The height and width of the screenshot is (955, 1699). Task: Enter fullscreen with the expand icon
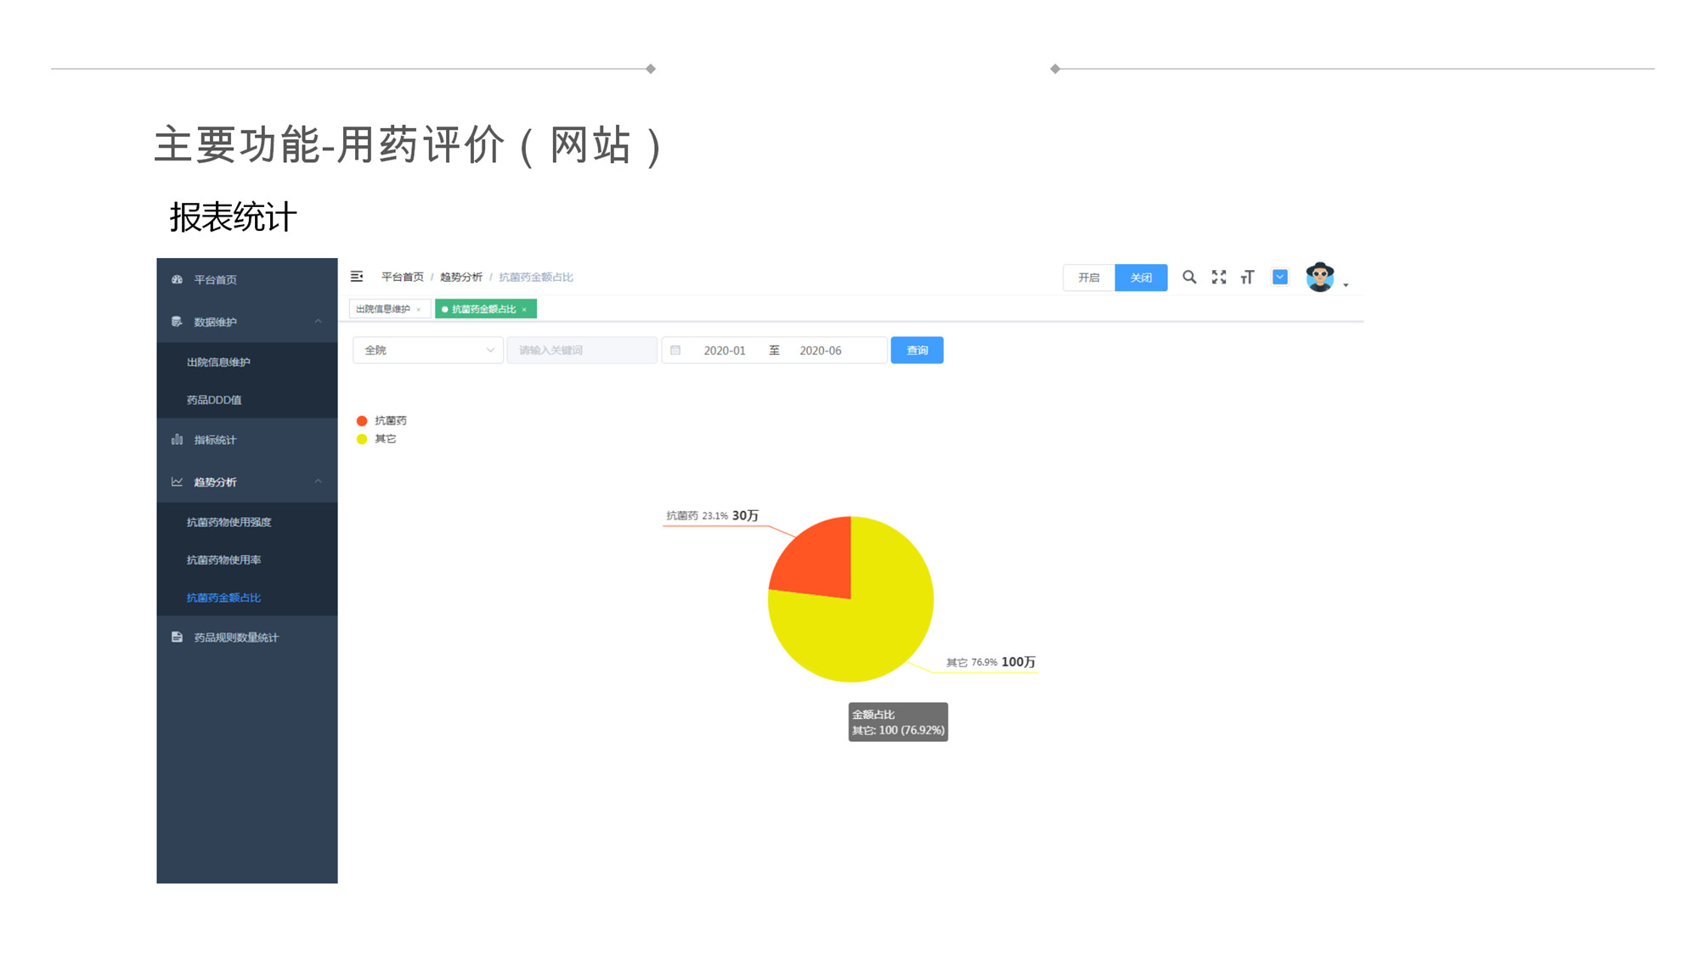pyautogui.click(x=1219, y=278)
